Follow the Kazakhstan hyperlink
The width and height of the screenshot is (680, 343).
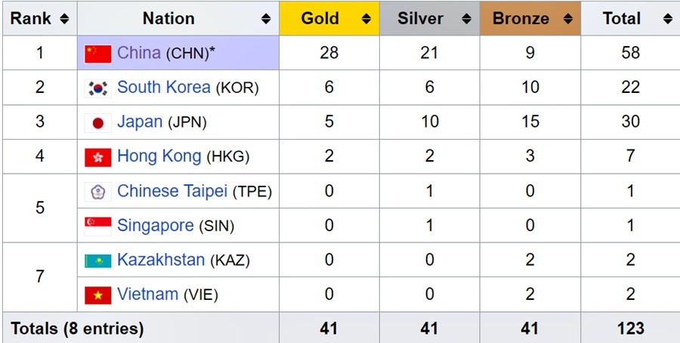click(x=161, y=260)
